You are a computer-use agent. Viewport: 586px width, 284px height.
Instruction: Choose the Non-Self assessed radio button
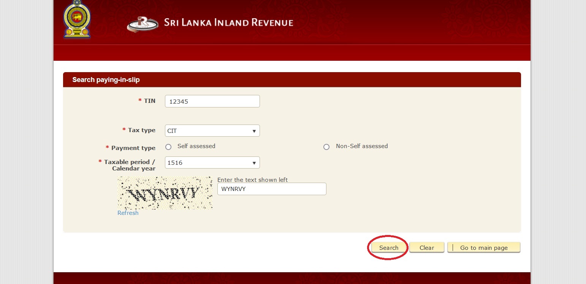point(326,147)
